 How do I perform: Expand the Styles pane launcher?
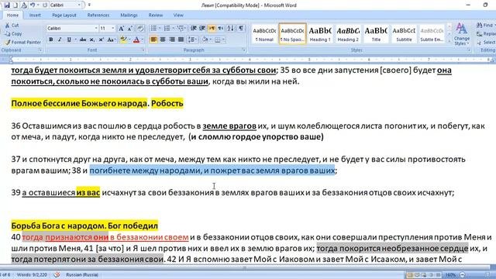click(469, 50)
